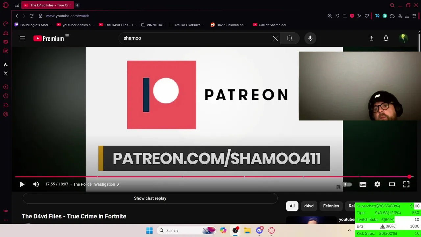Open David Pakman bookmark

pyautogui.click(x=229, y=25)
